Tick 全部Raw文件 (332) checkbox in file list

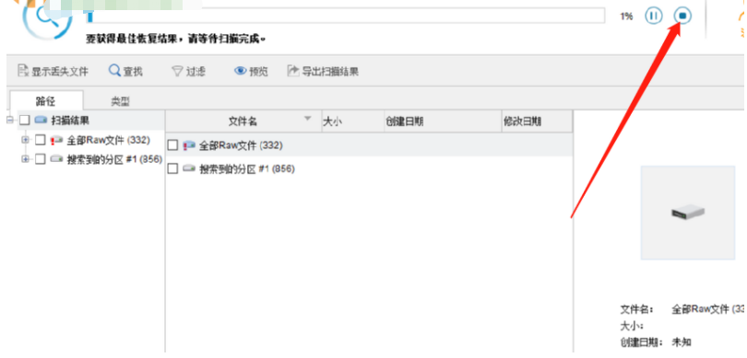(173, 145)
